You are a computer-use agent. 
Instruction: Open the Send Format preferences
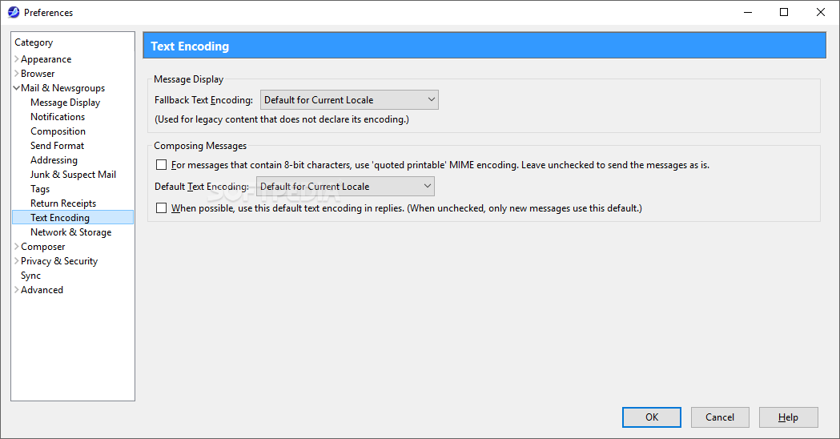pos(58,146)
